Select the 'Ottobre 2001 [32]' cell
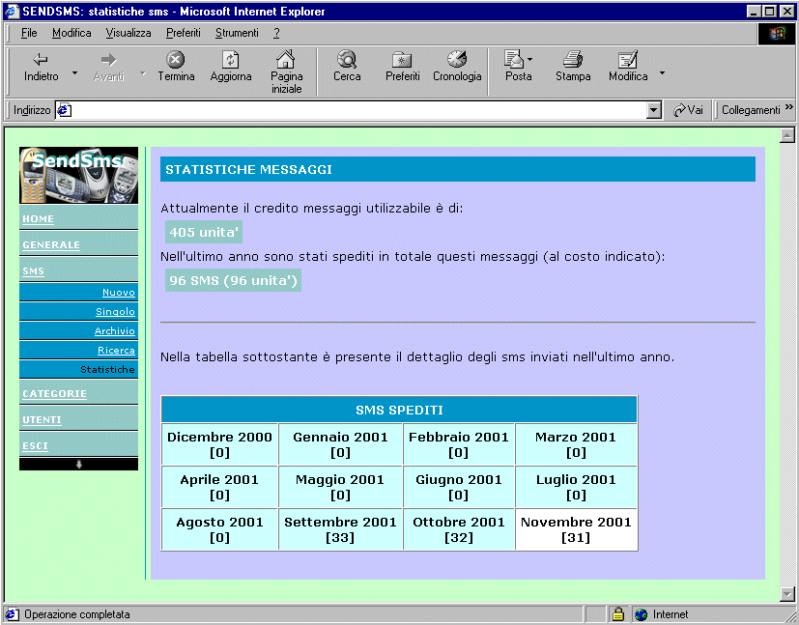799x625 pixels. pyautogui.click(x=459, y=529)
